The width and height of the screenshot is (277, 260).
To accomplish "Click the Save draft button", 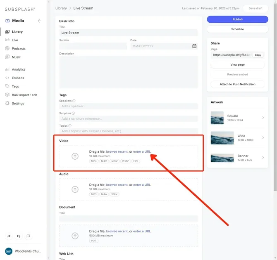I will (x=256, y=8).
